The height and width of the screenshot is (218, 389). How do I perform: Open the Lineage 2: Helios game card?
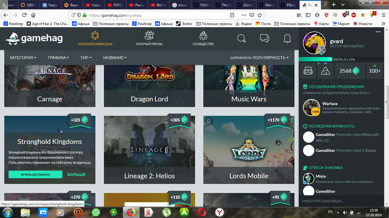coord(150,150)
